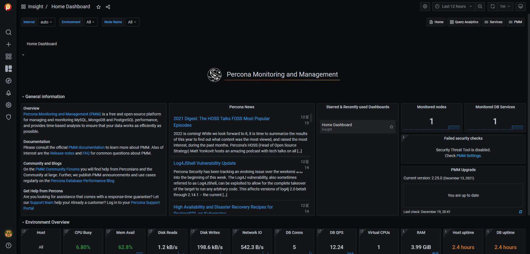Star the Home Dashboard entry in Starred panel
This screenshot has height=254, width=530.
point(391,127)
